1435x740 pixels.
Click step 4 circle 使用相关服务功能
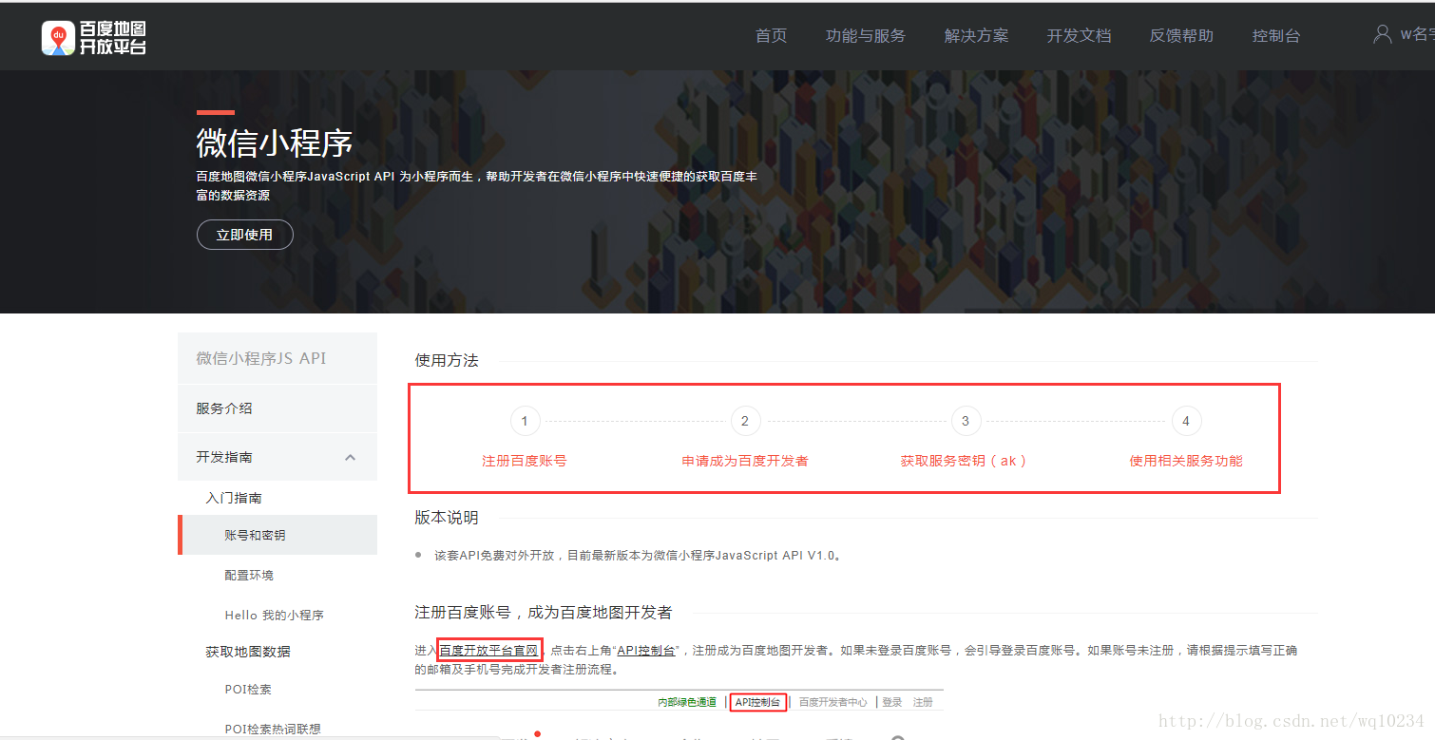point(1186,421)
